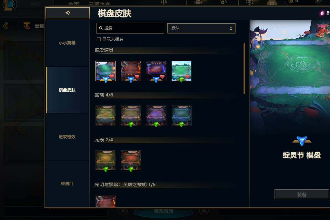Select the 棋盘皮肤 tab
330x220 pixels.
[67, 90]
